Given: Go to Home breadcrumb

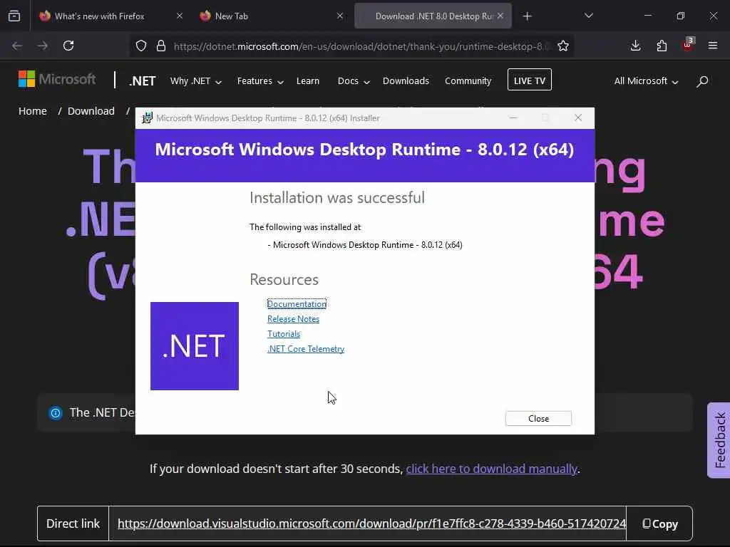Looking at the screenshot, I should (x=33, y=111).
